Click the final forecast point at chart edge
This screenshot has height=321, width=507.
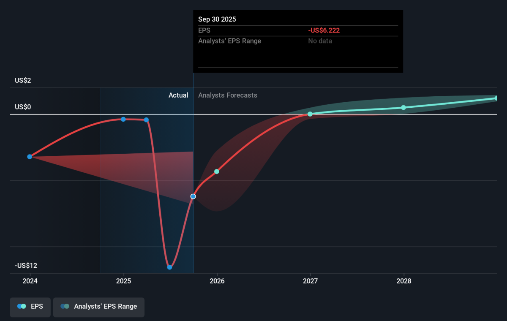click(496, 98)
